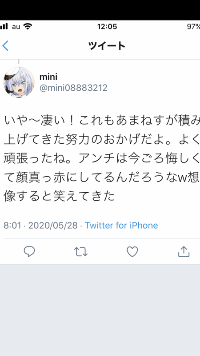Image resolution: width=200 pixels, height=356 pixels.
Task: Tap the tweet's last line 像すると笑えてきた
Action: [59, 197]
